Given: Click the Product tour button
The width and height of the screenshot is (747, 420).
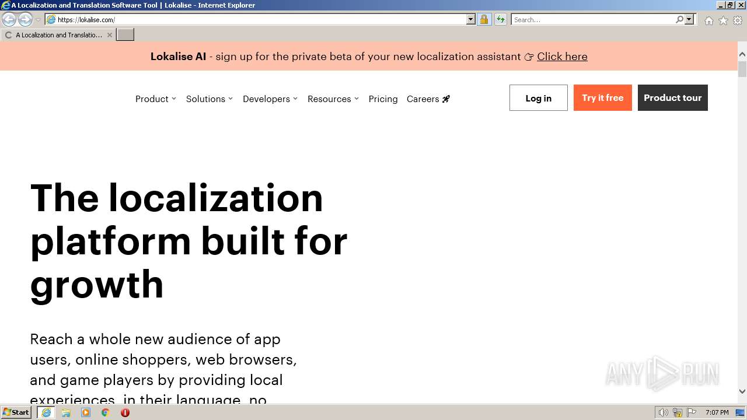Looking at the screenshot, I should pos(672,98).
